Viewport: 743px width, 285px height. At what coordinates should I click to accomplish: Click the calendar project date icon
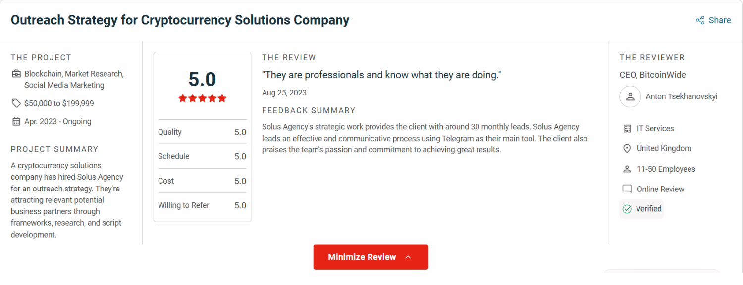[16, 122]
